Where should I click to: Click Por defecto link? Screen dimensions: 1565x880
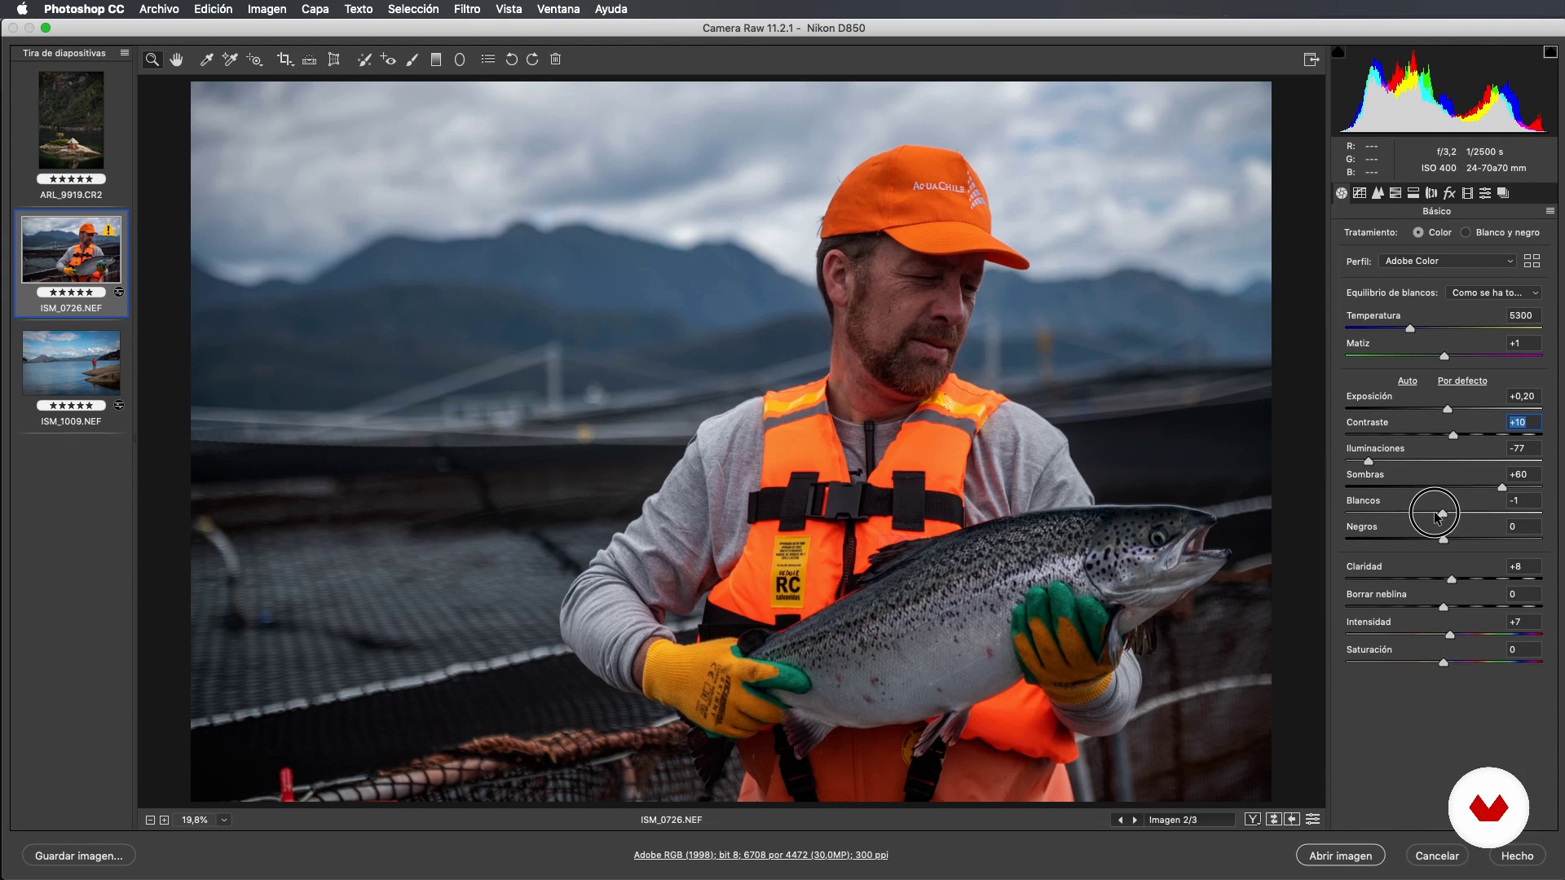click(x=1461, y=381)
